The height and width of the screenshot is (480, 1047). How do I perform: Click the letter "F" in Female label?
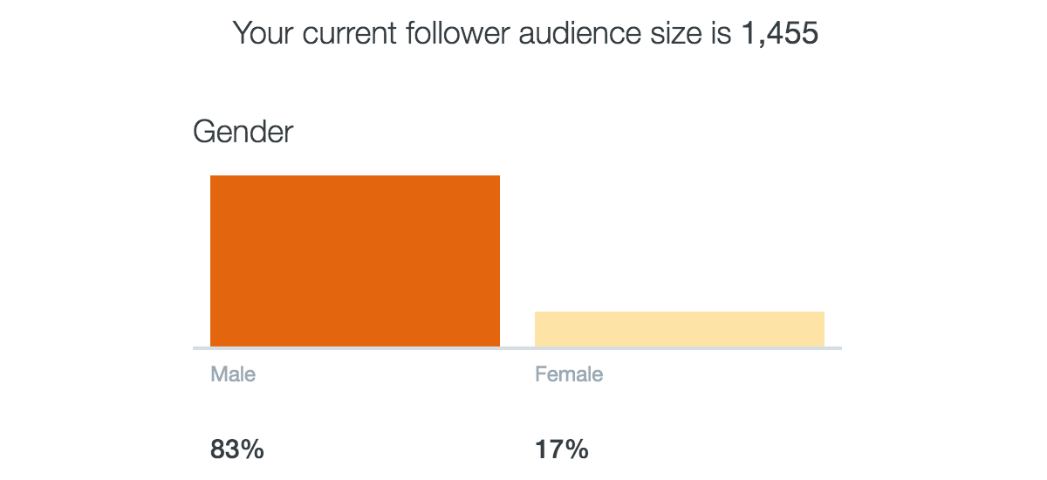tap(540, 374)
